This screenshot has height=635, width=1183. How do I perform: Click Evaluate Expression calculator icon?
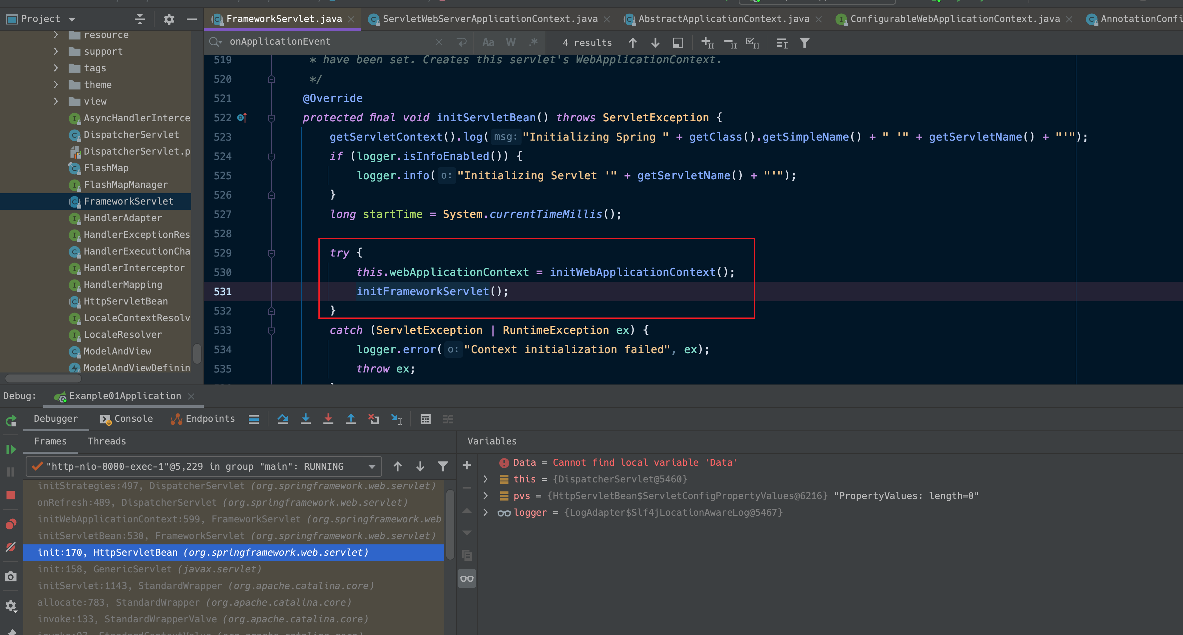(425, 419)
